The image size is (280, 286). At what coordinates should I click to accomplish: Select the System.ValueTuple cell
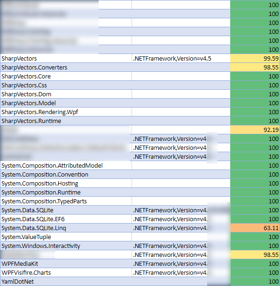(x=66, y=237)
